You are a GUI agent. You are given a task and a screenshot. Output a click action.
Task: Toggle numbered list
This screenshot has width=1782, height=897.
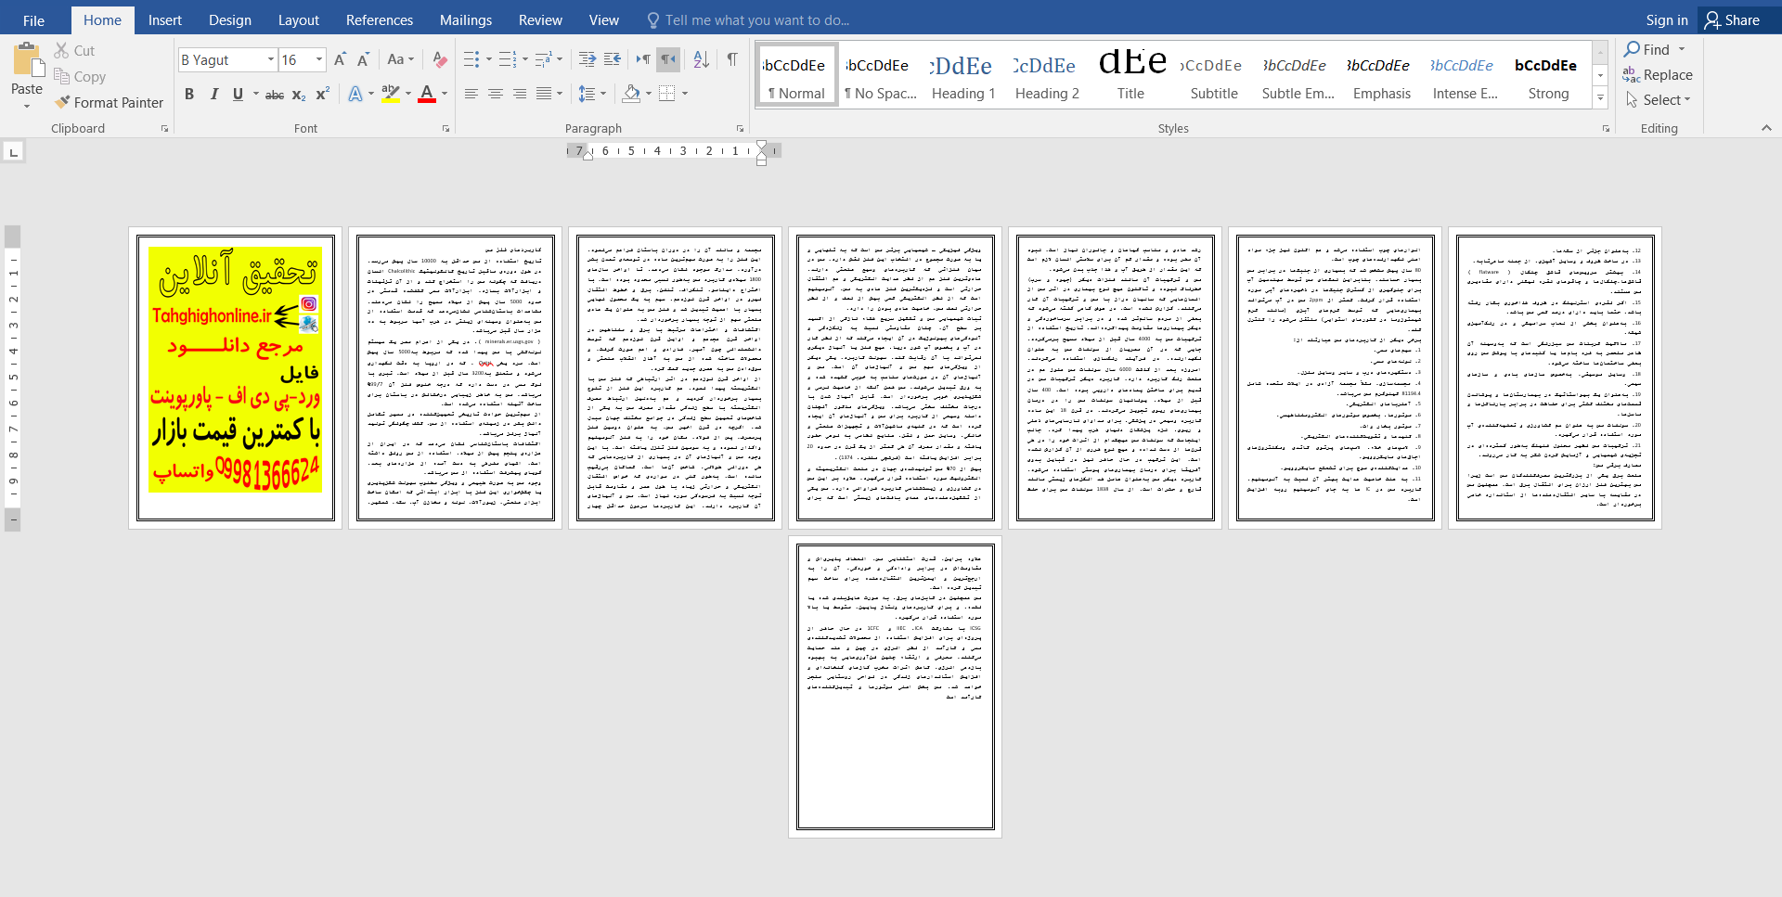click(507, 59)
